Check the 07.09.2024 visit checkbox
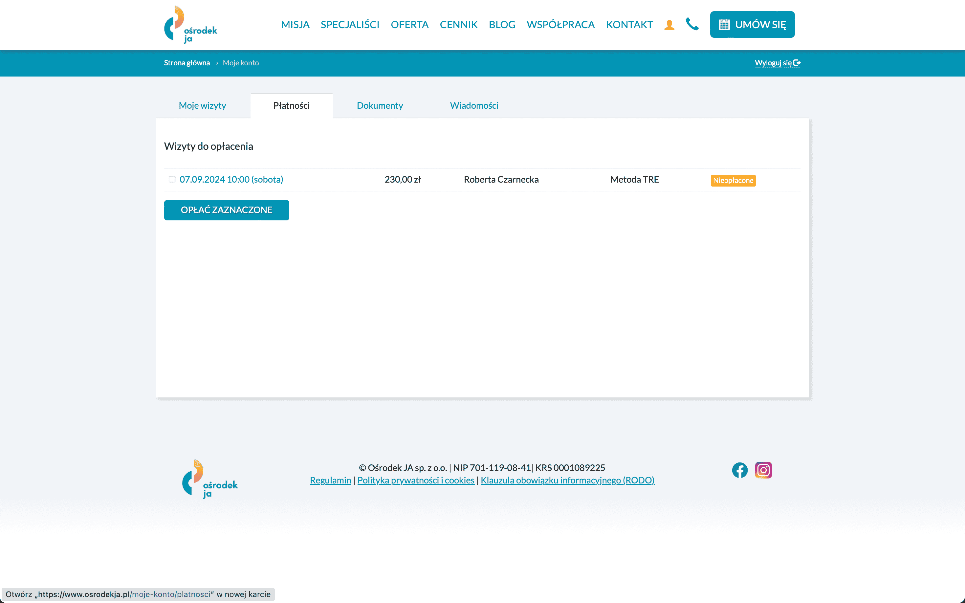The width and height of the screenshot is (965, 603). click(x=172, y=179)
